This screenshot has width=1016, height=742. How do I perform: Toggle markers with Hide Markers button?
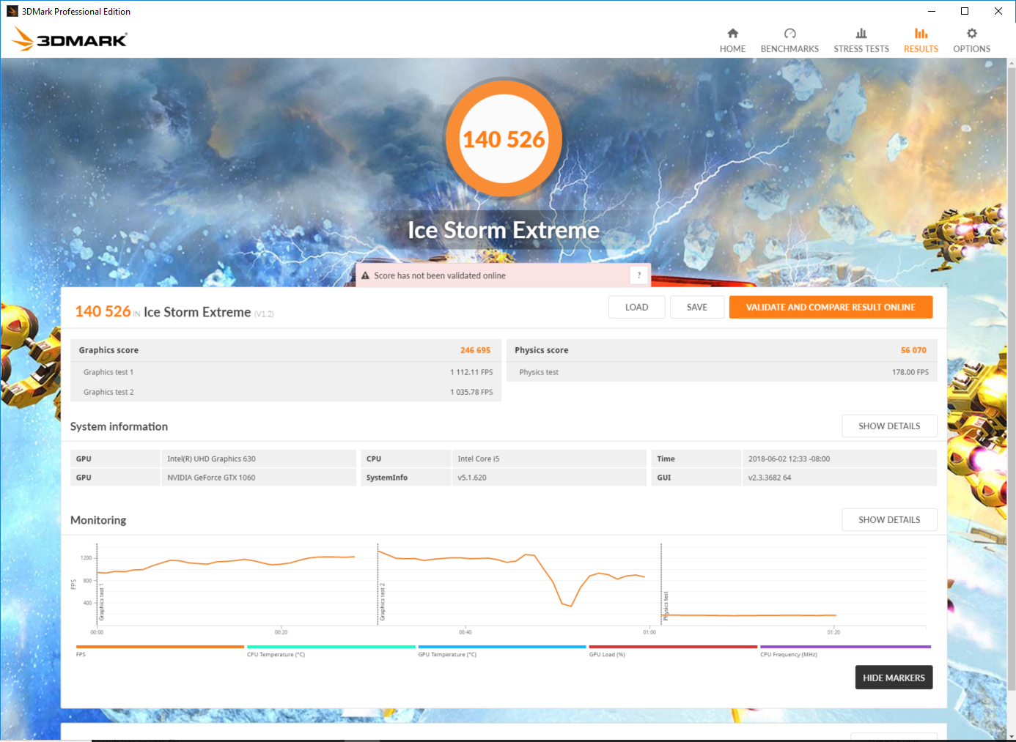(894, 678)
